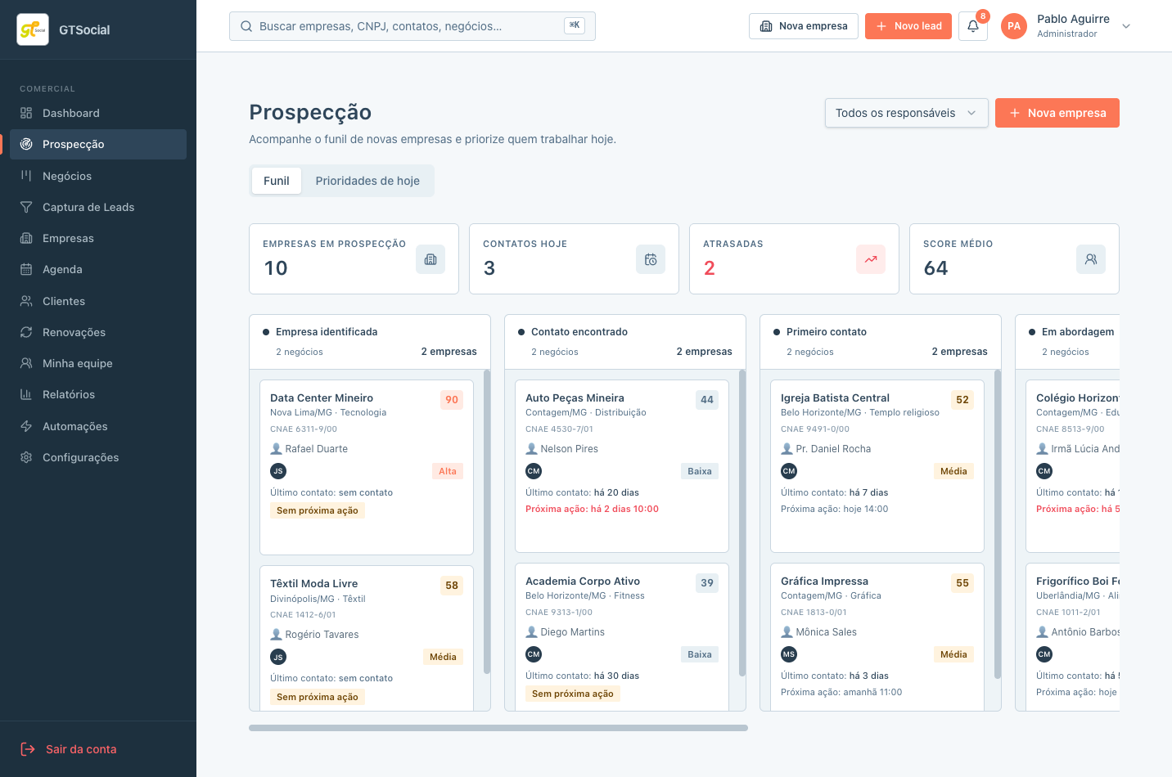Image resolution: width=1172 pixels, height=777 pixels.
Task: Click Sair da conta link
Action: pos(81,749)
